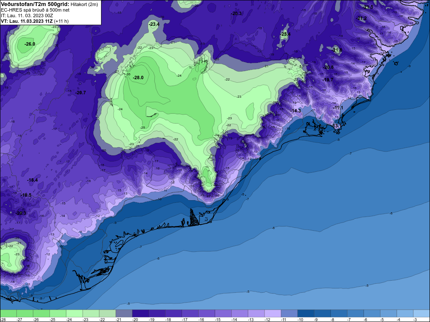Click the -27 label in the color scale
The image size is (430, 322).
(19, 319)
